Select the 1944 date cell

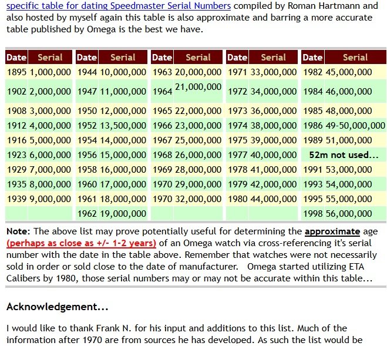coord(87,72)
